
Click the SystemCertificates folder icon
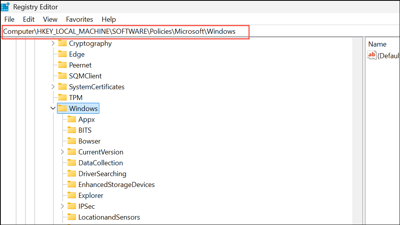point(62,87)
